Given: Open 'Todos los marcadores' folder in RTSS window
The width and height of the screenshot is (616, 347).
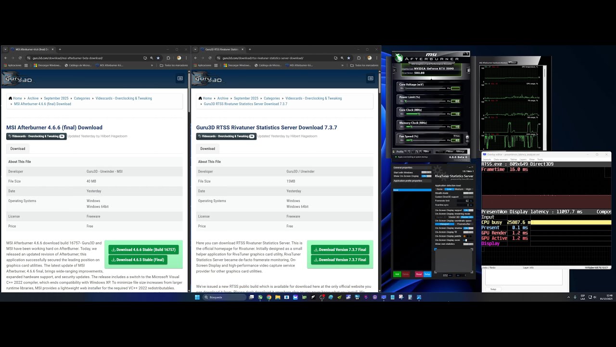Looking at the screenshot, I should point(364,65).
